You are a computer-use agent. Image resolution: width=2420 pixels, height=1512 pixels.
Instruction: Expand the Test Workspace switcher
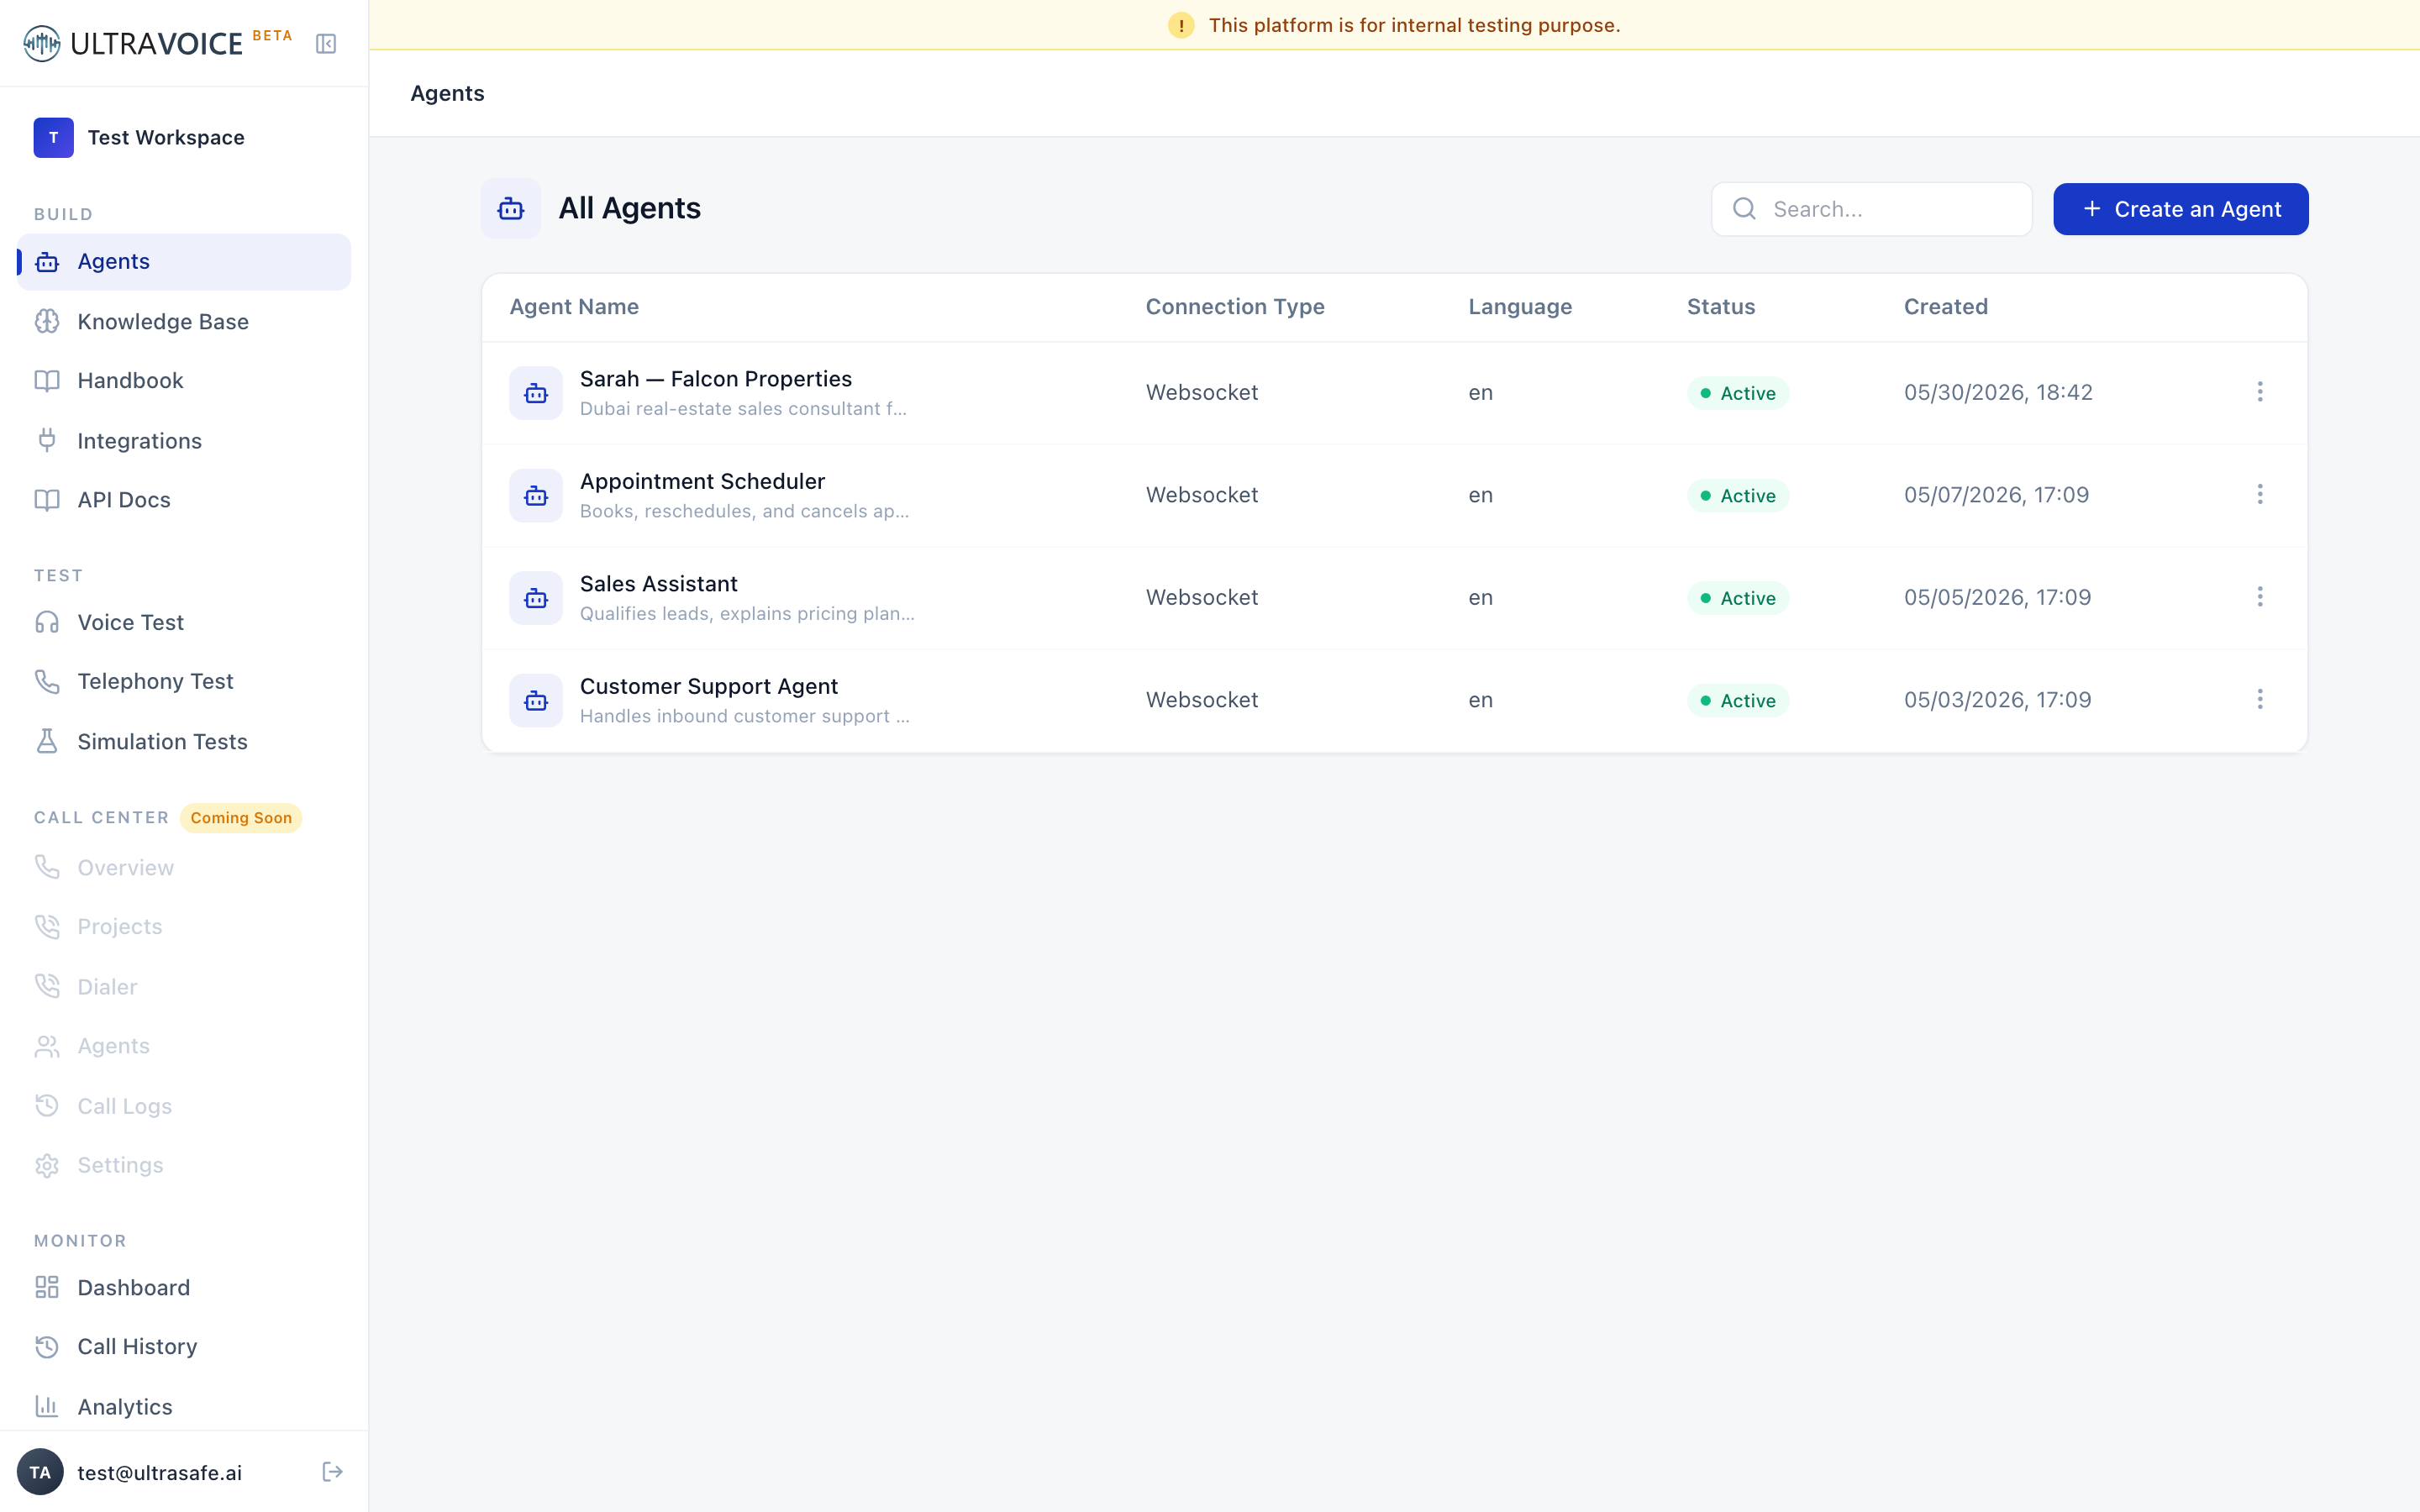[x=184, y=138]
